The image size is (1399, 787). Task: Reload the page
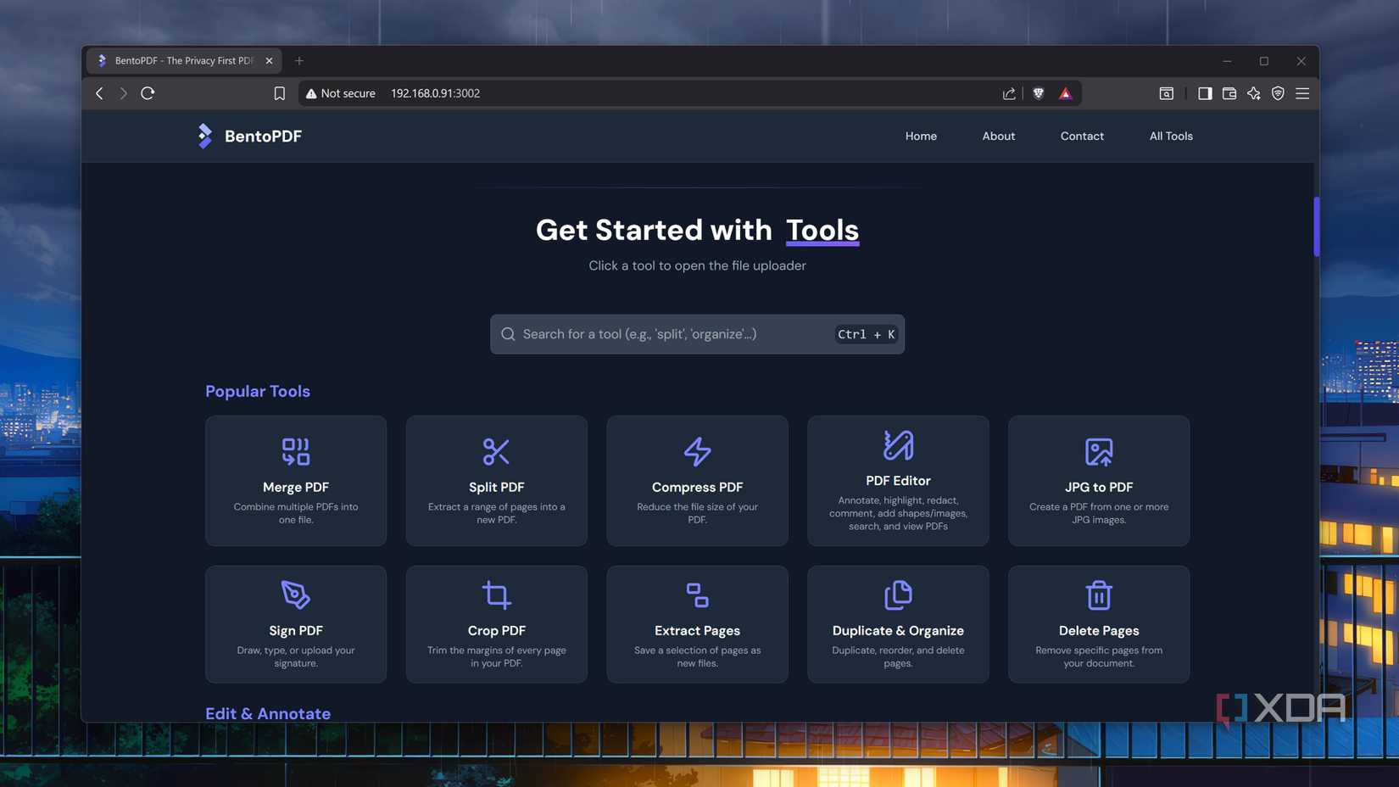click(148, 93)
